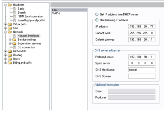Expand the Global data node

pos(5,51)
